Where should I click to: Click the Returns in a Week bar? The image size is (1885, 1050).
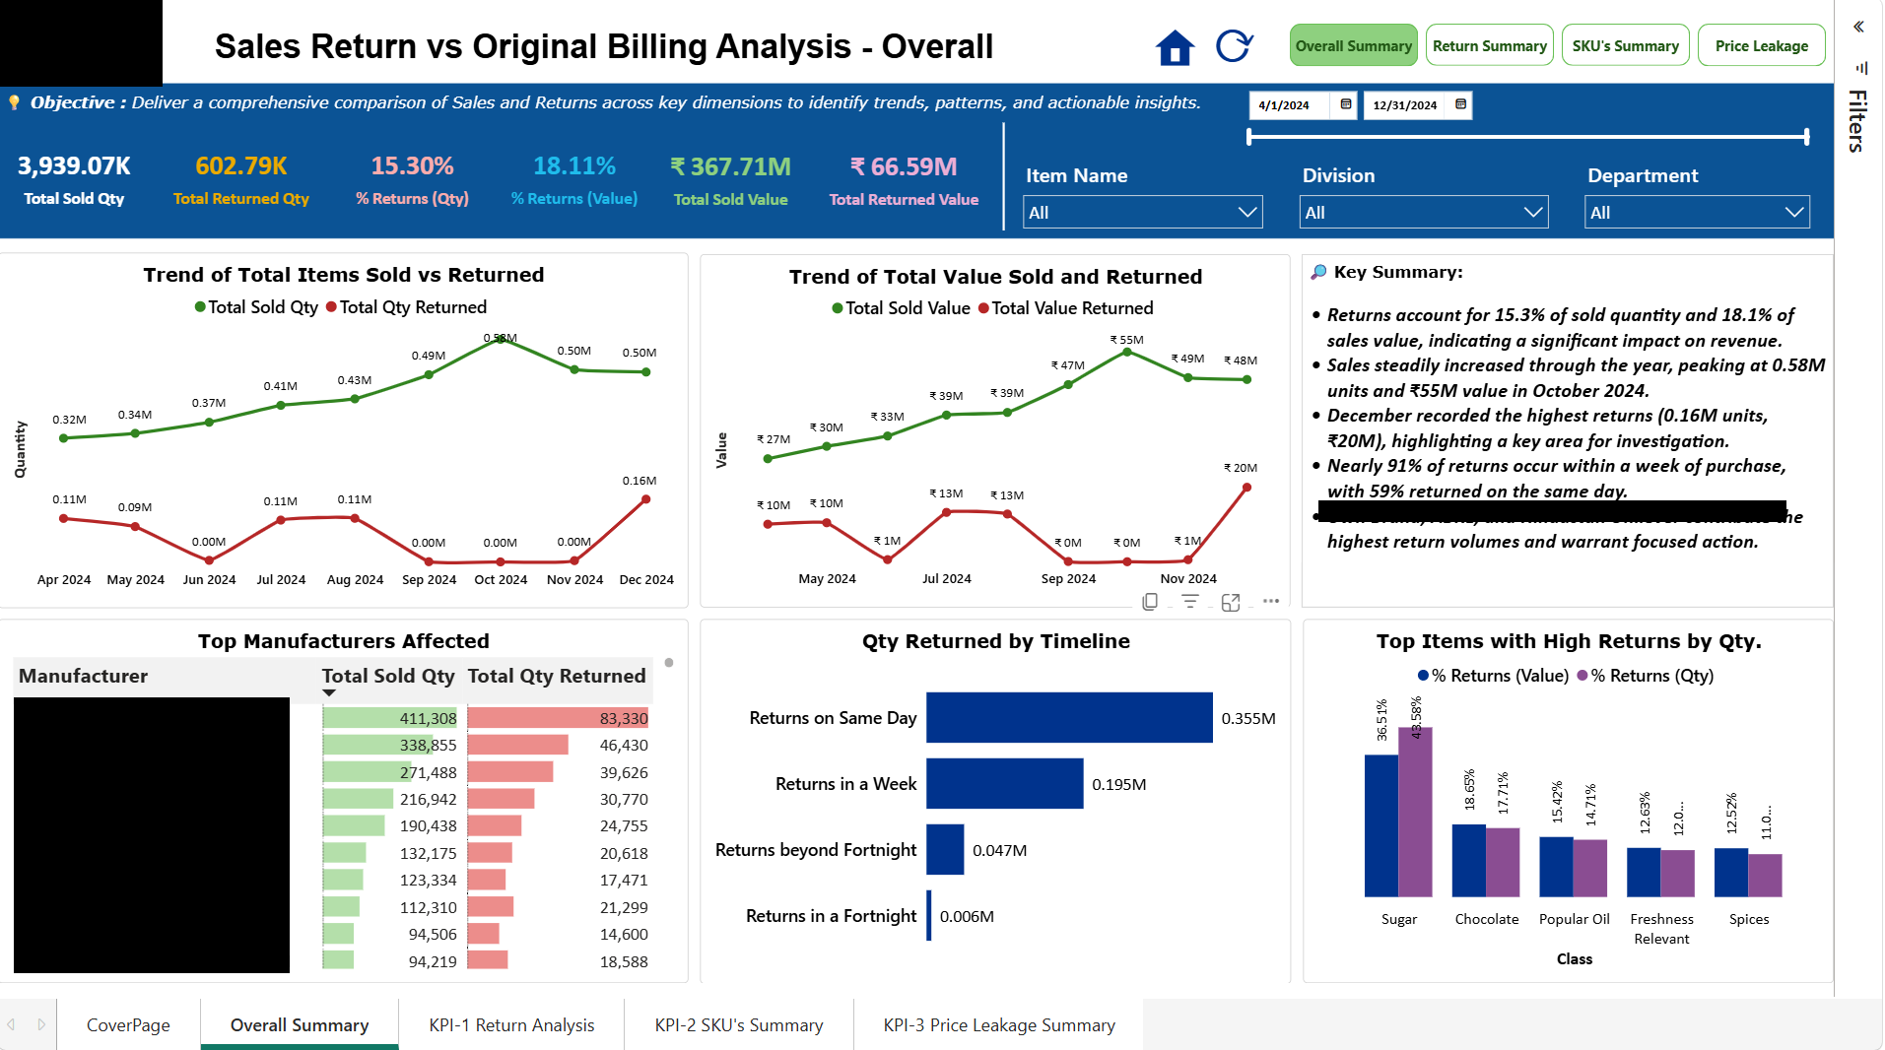click(x=1005, y=784)
